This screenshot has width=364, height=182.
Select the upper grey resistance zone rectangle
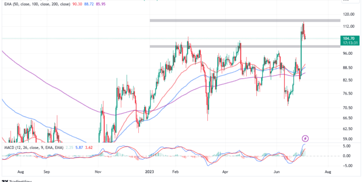(x=245, y=20)
